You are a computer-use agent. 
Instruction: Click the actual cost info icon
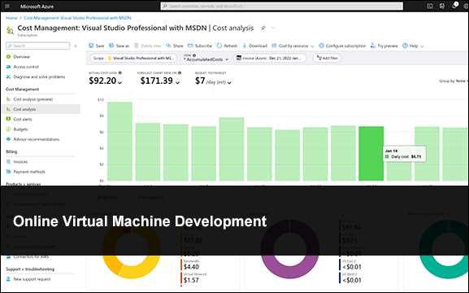pos(120,72)
